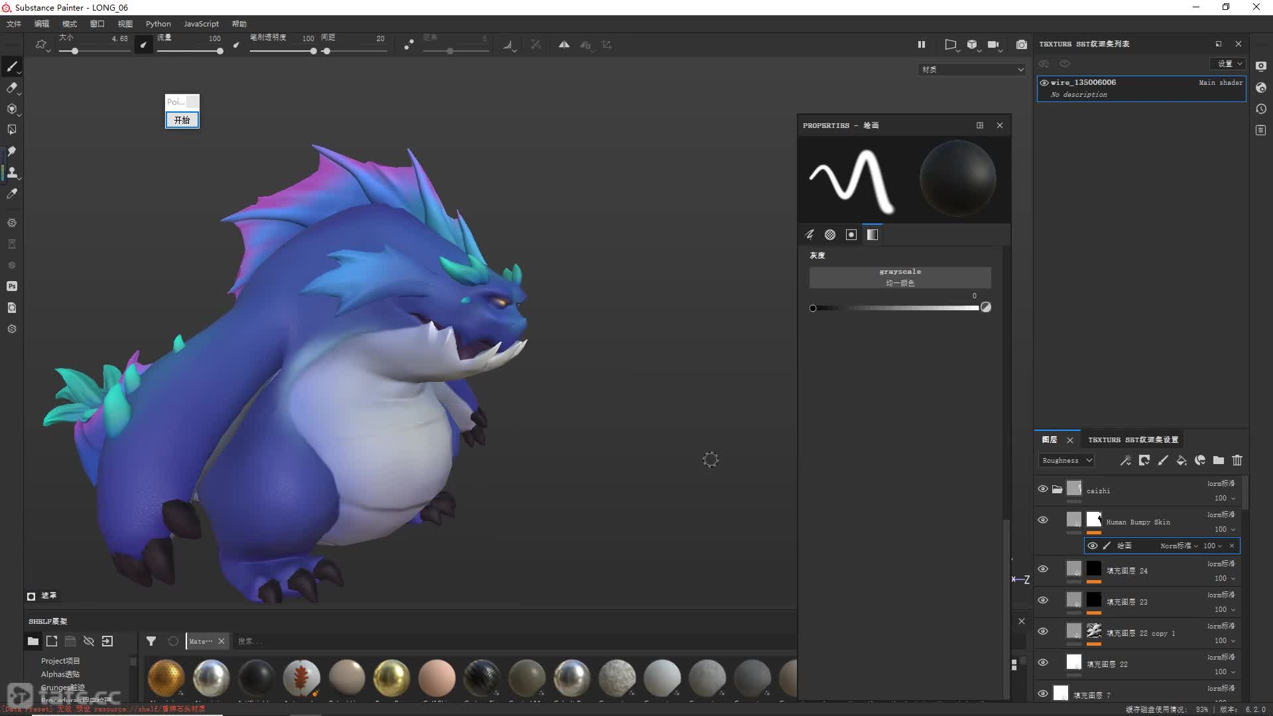Toggle visibility of 绘画 paint effect
Viewport: 1273px width, 716px height.
[1093, 546]
